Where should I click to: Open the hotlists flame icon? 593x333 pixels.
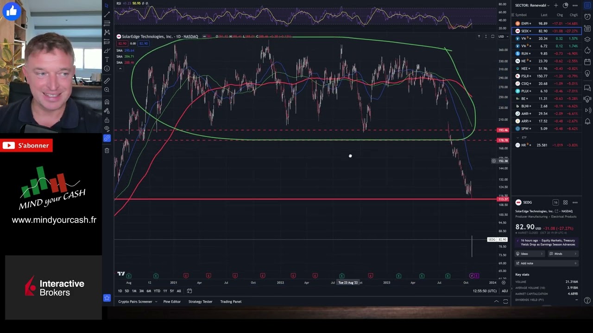click(587, 50)
